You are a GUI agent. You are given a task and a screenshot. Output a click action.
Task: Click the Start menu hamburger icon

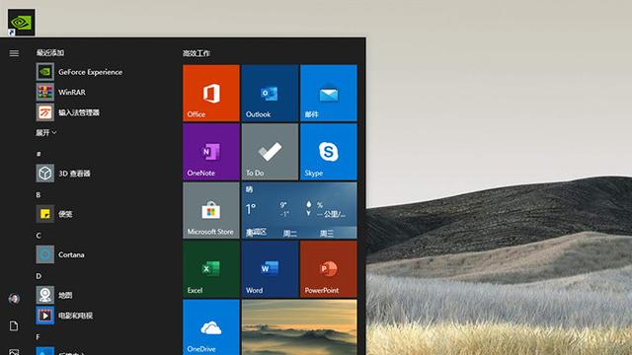pyautogui.click(x=14, y=53)
